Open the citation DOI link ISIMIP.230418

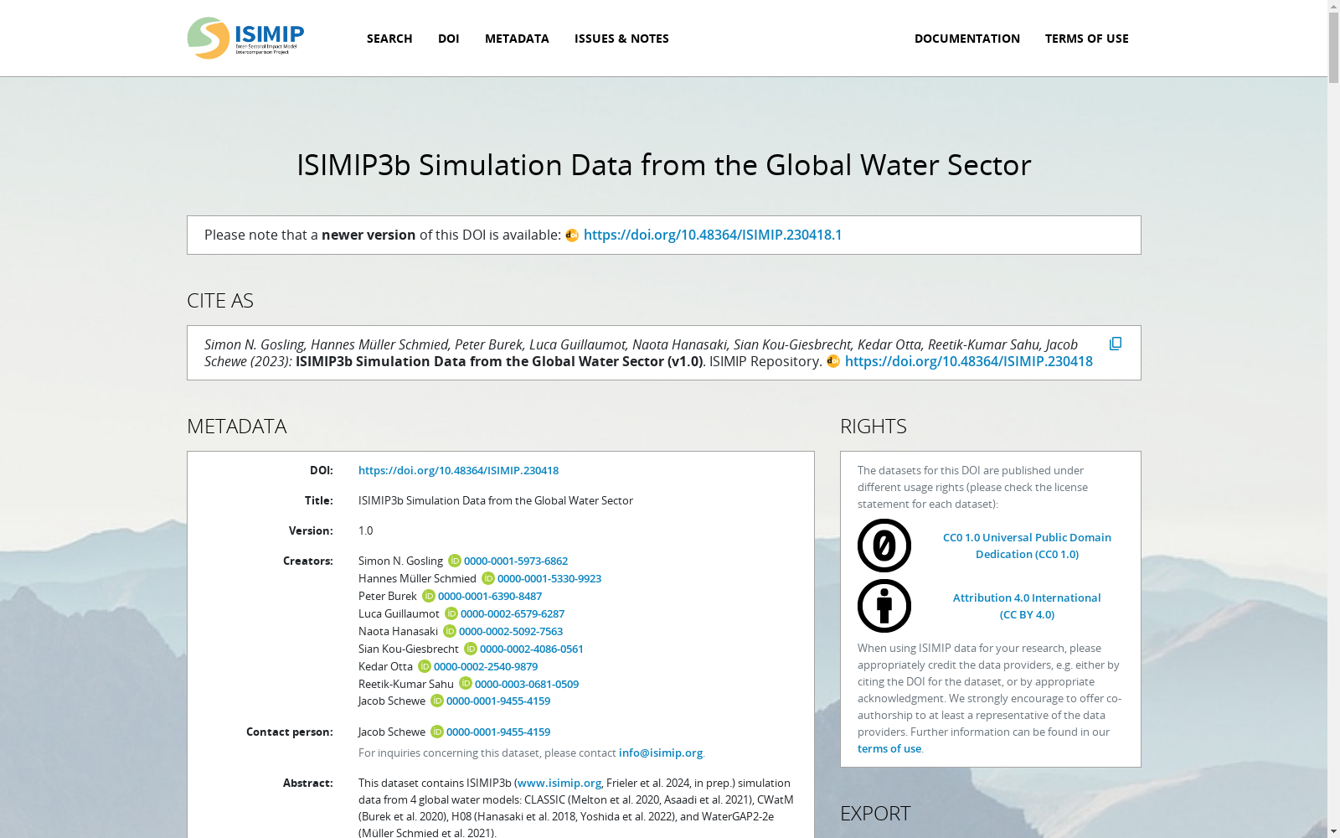(x=969, y=361)
